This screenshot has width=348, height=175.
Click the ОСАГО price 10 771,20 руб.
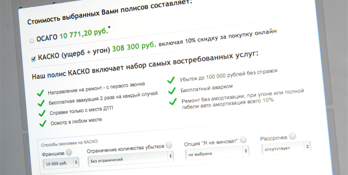click(84, 35)
